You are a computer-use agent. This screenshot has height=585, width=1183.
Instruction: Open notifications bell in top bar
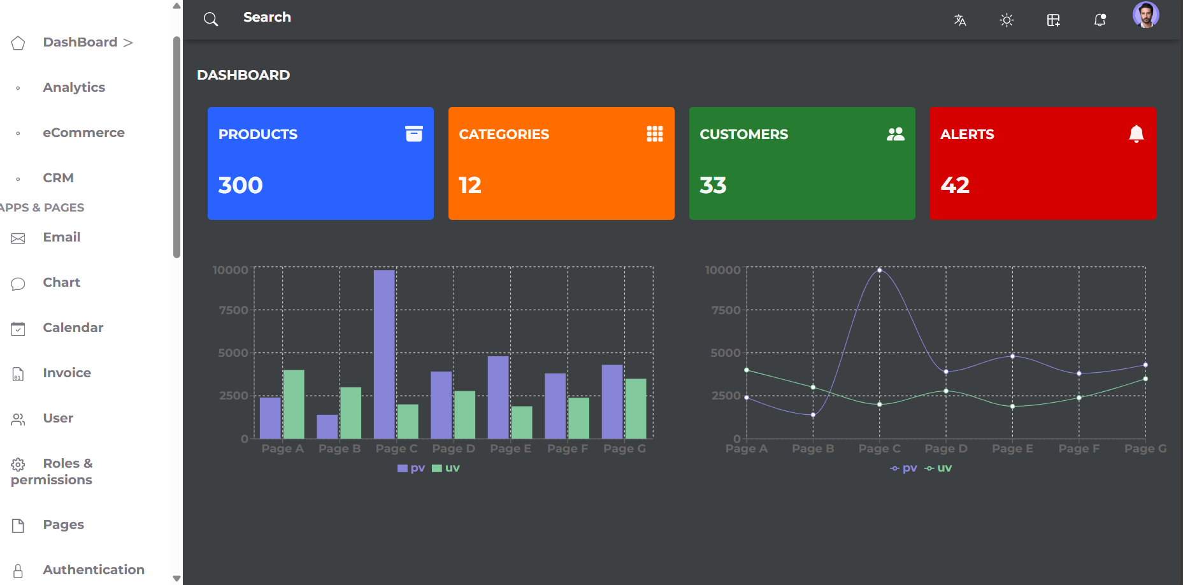(1100, 20)
